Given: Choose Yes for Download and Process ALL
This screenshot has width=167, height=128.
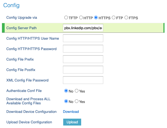Looking at the screenshot, I should (76, 101).
